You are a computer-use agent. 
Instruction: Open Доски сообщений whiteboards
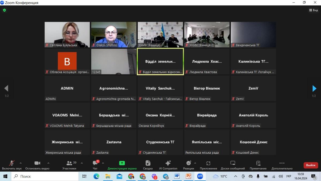pyautogui.click(x=233, y=165)
